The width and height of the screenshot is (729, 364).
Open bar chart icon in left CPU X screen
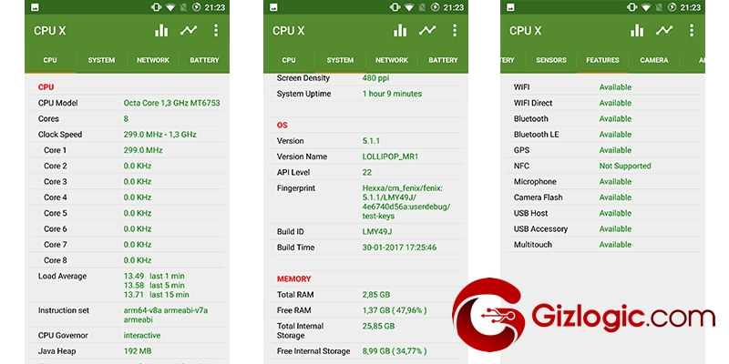[161, 31]
